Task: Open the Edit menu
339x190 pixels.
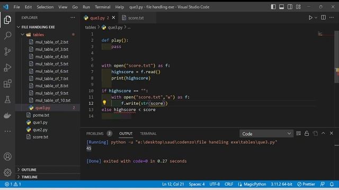Action: pyautogui.click(x=28, y=7)
